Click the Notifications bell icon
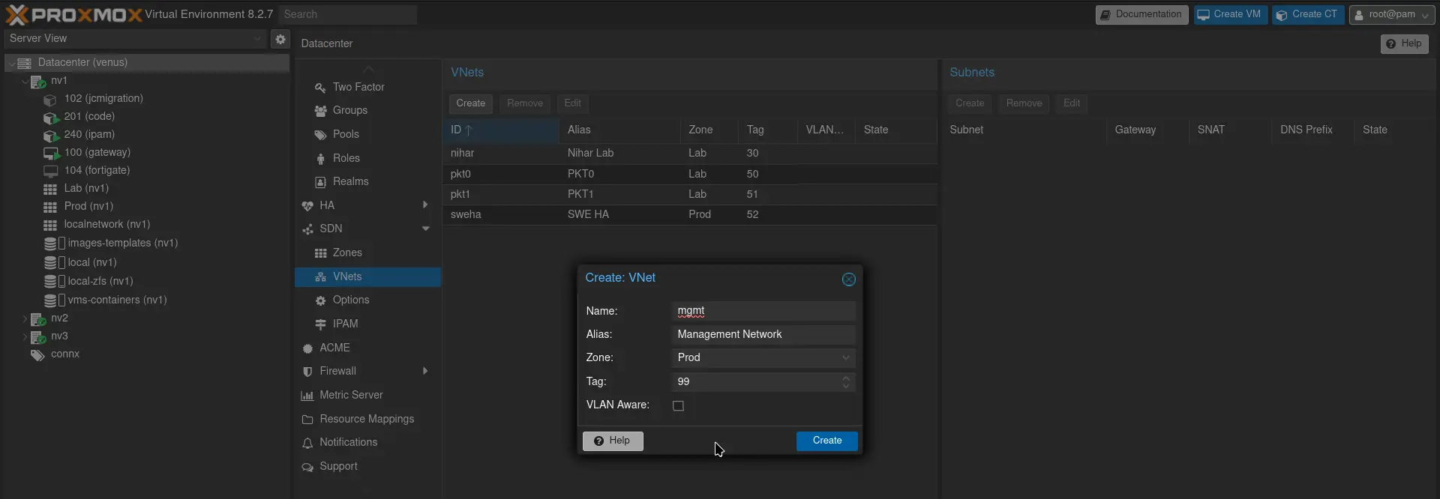 click(x=307, y=443)
